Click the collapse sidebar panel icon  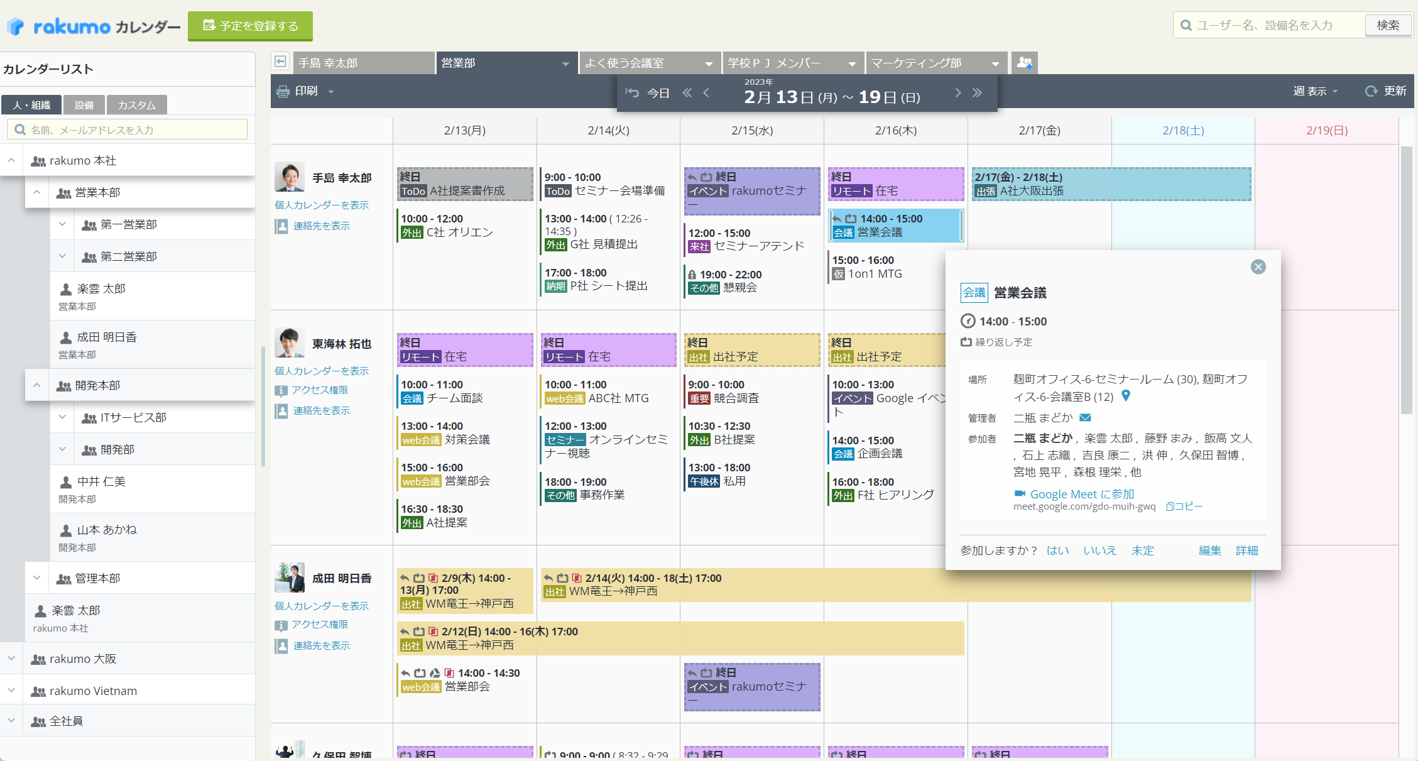pyautogui.click(x=280, y=62)
